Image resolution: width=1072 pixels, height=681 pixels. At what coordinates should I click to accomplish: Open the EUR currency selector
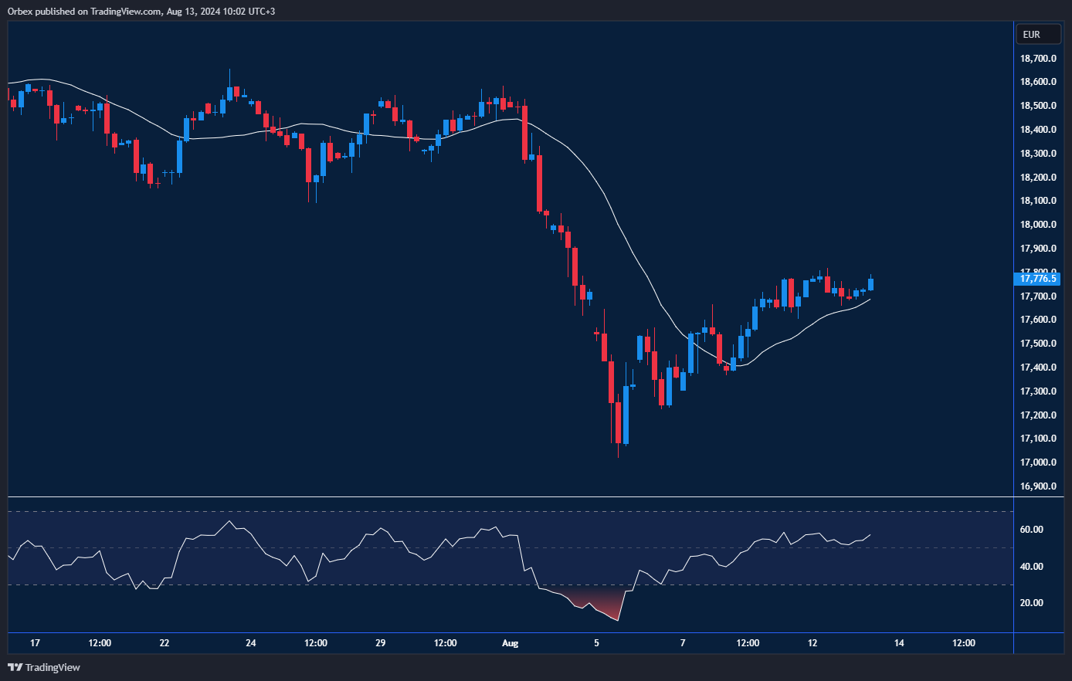click(1037, 35)
